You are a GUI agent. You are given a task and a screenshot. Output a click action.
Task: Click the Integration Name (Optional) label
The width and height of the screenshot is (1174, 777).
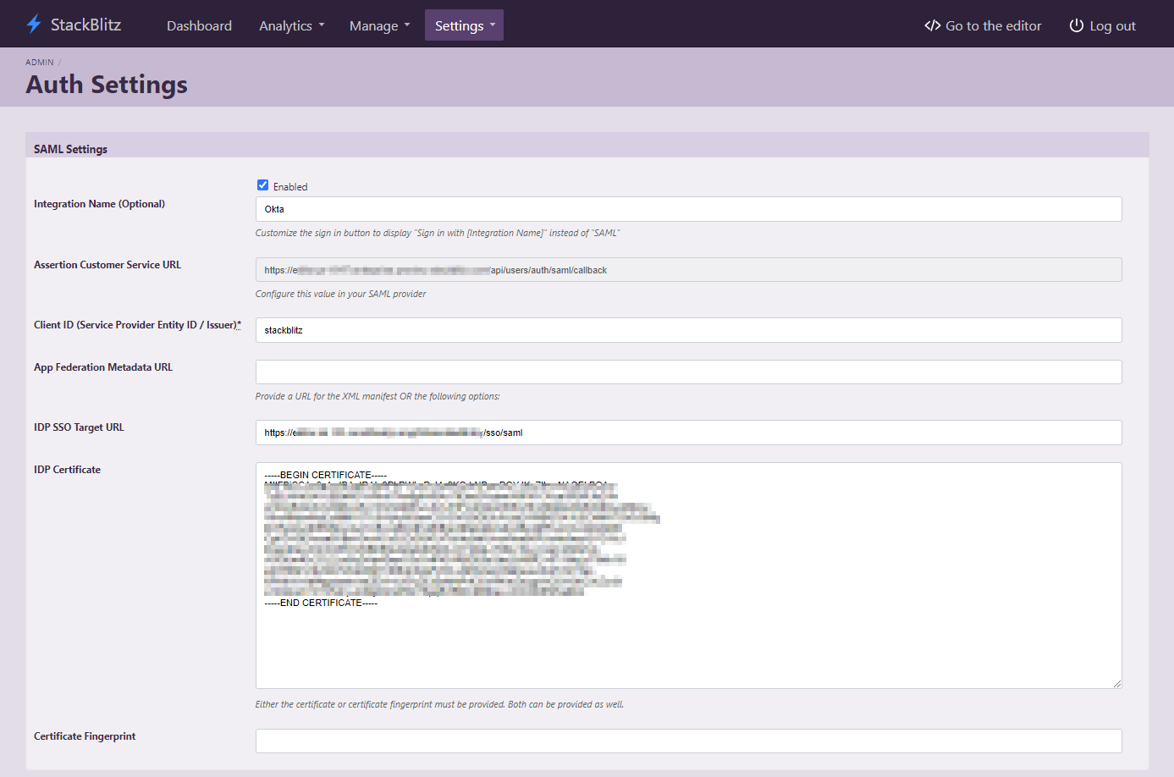(x=99, y=204)
